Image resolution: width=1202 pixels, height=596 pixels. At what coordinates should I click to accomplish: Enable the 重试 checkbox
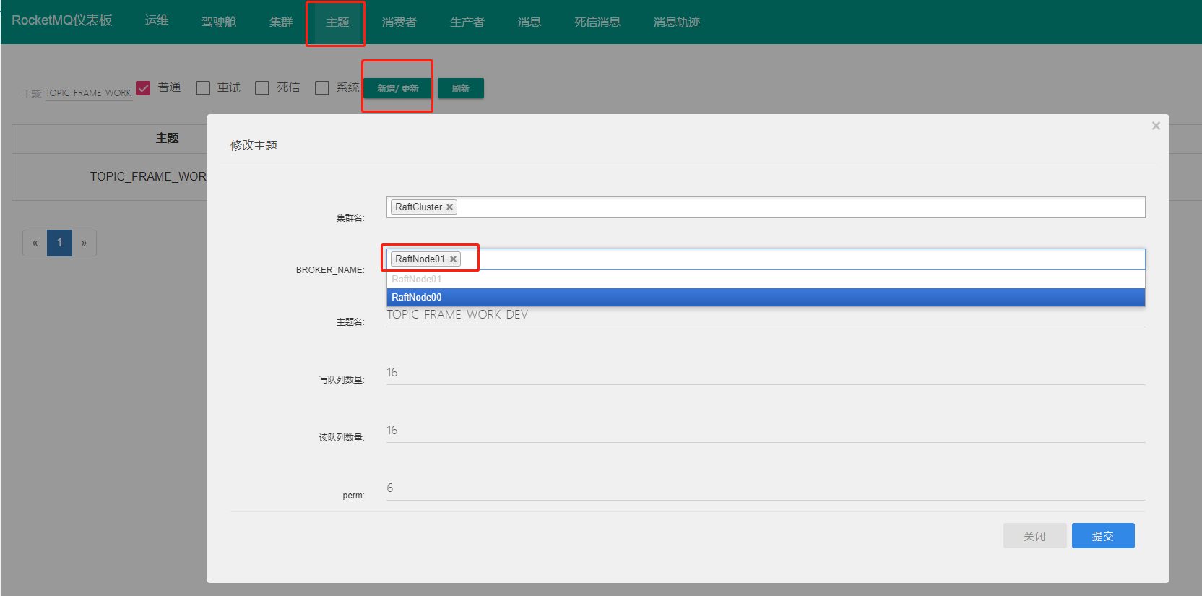tap(203, 87)
